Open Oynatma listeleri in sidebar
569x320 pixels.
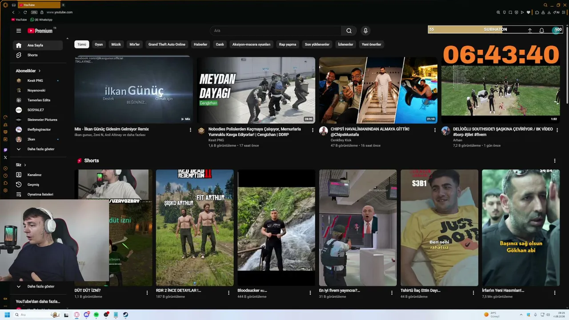pos(38,194)
